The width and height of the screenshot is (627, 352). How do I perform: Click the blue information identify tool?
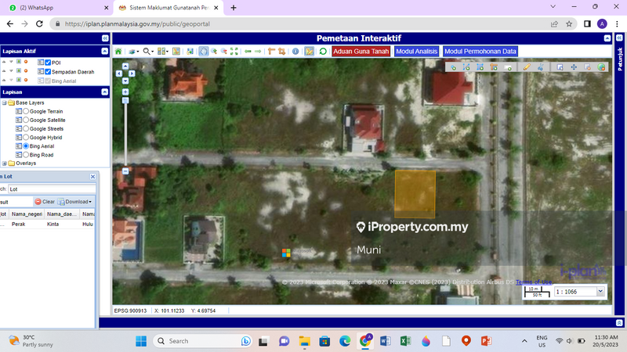295,52
